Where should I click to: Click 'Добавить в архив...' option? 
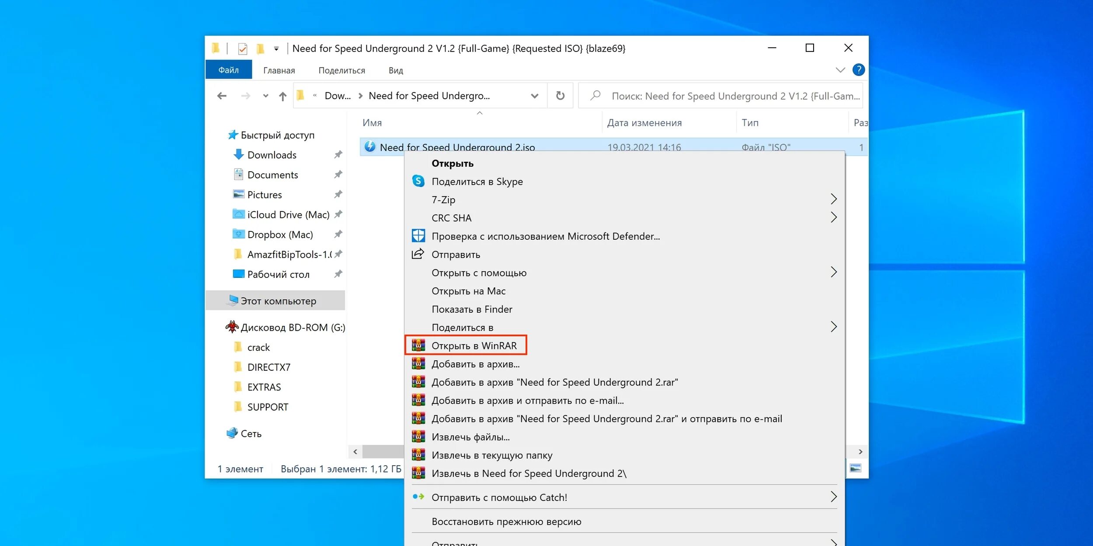click(475, 363)
